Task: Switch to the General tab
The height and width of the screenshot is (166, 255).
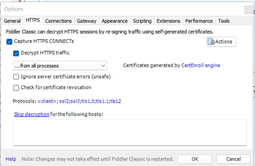Action: 12,21
